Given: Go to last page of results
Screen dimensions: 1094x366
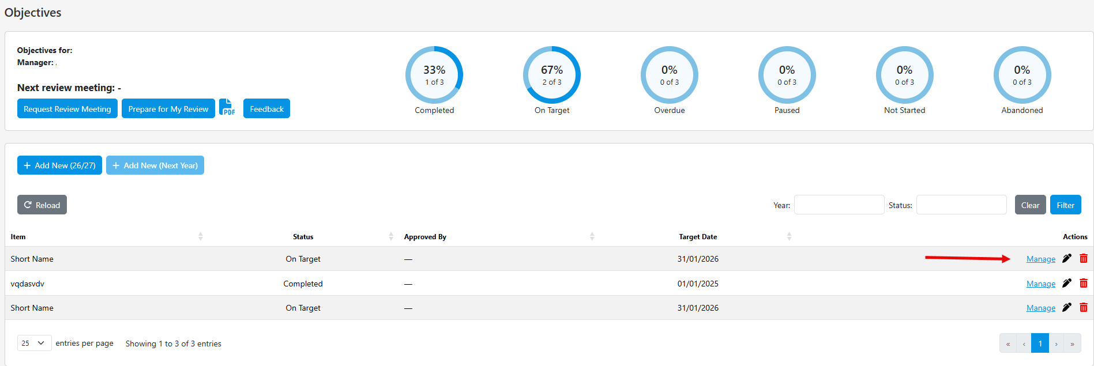Looking at the screenshot, I should 1072,343.
